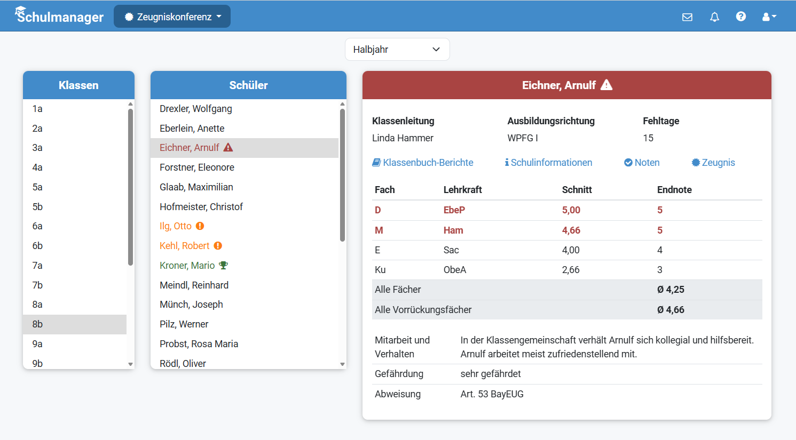Open the notifications bell

(714, 17)
